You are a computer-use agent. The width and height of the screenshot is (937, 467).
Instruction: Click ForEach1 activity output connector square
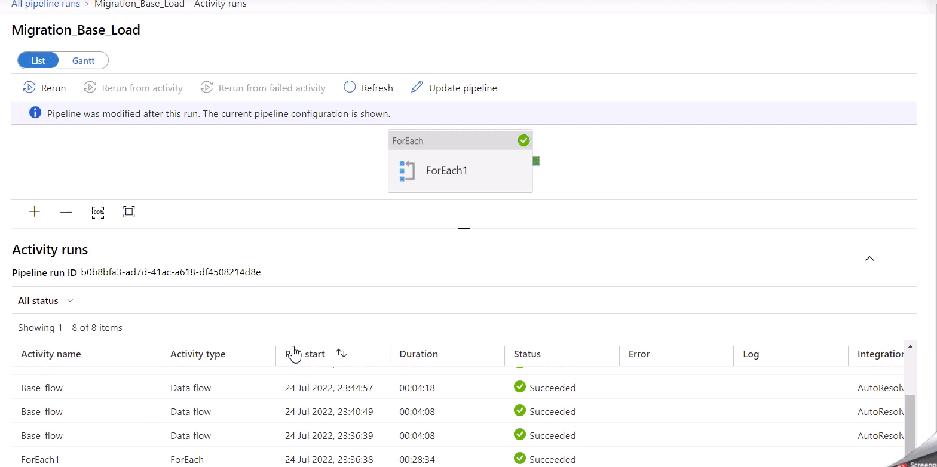[x=536, y=161]
